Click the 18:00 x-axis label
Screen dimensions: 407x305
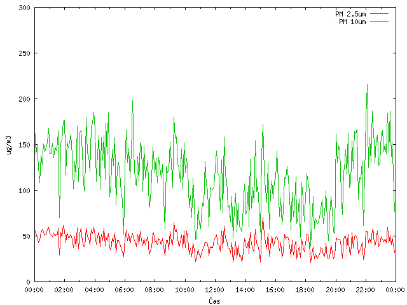tap(305, 290)
